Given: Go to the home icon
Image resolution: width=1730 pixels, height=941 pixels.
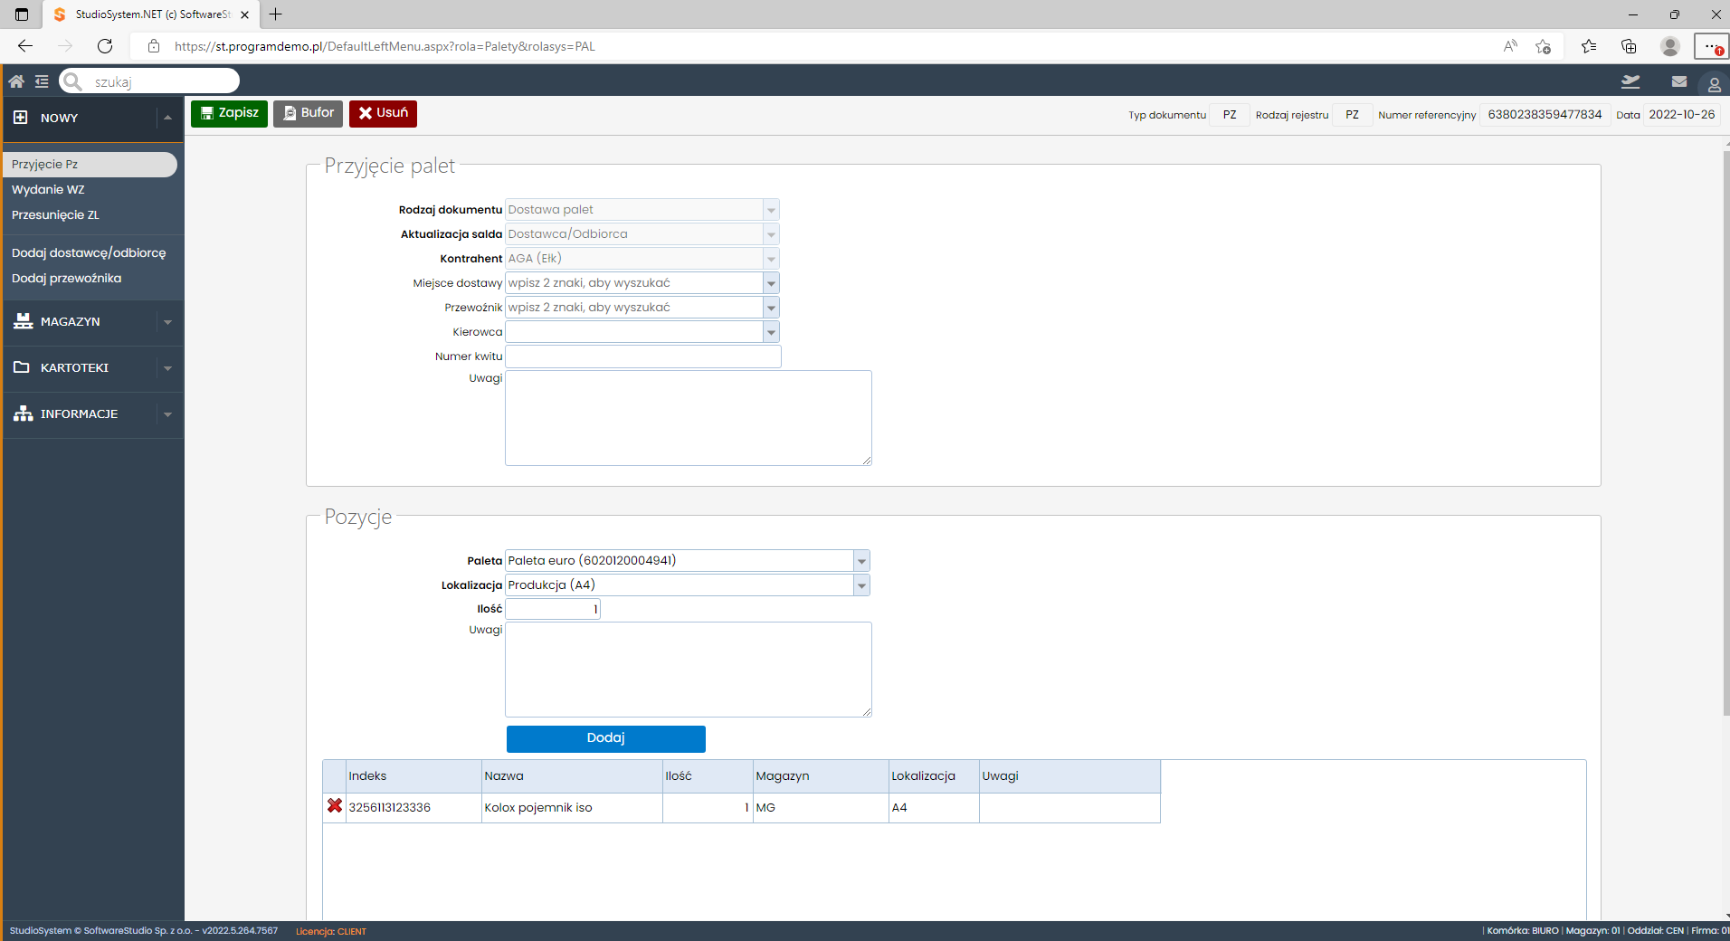Looking at the screenshot, I should (x=16, y=81).
